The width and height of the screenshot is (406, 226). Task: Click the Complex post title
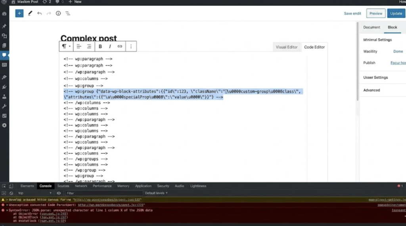(x=88, y=38)
